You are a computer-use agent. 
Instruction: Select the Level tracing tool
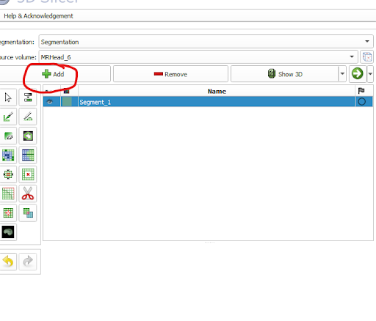28,136
